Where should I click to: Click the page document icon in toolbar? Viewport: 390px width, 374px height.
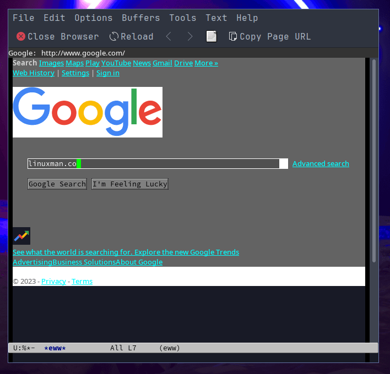pyautogui.click(x=212, y=36)
